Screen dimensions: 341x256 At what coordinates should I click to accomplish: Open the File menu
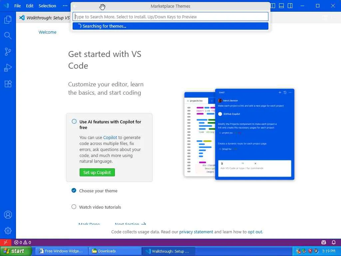(x=17, y=6)
